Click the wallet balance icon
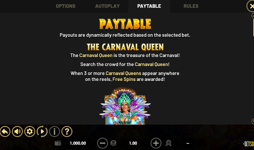 tap(58, 143)
